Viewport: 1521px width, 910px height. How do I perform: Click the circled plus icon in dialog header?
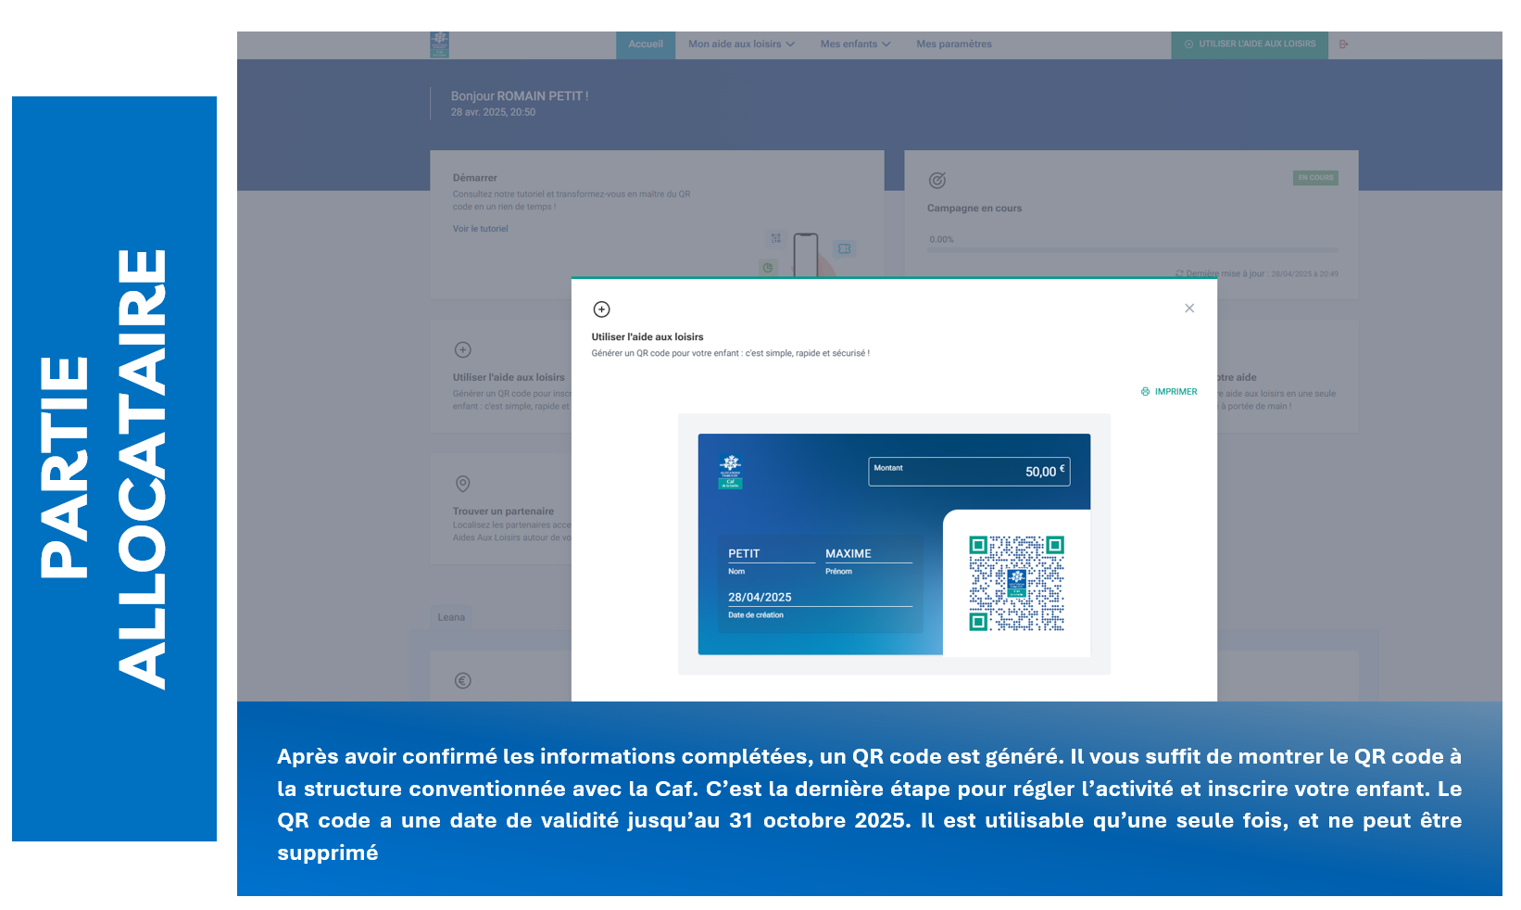point(601,310)
